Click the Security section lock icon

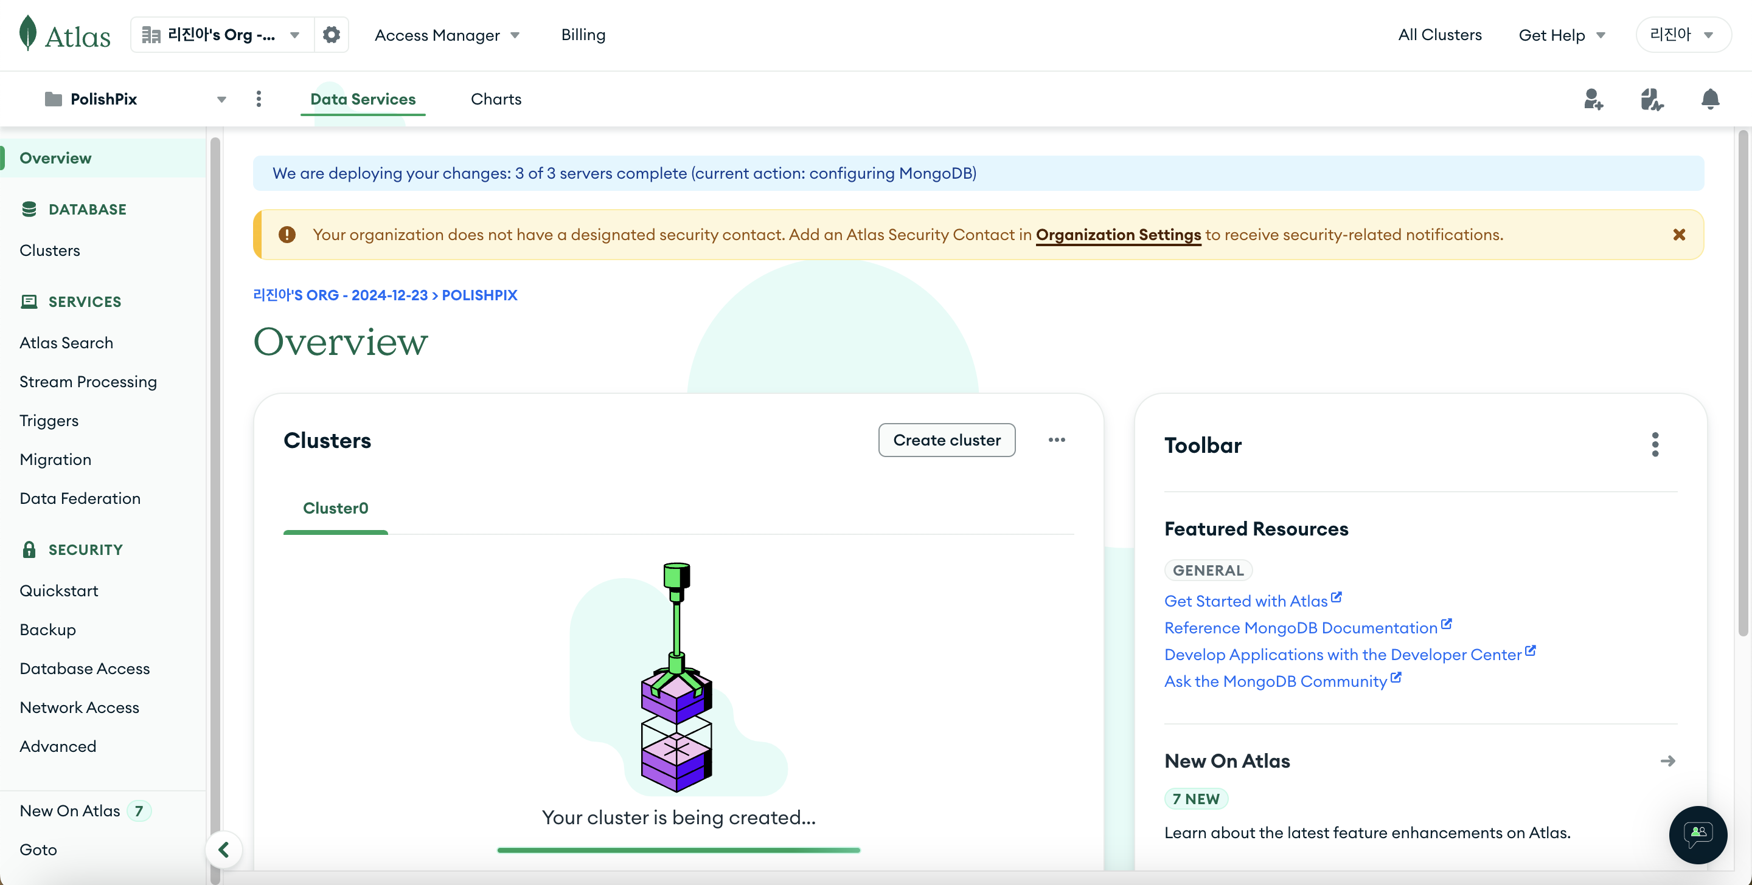[29, 549]
